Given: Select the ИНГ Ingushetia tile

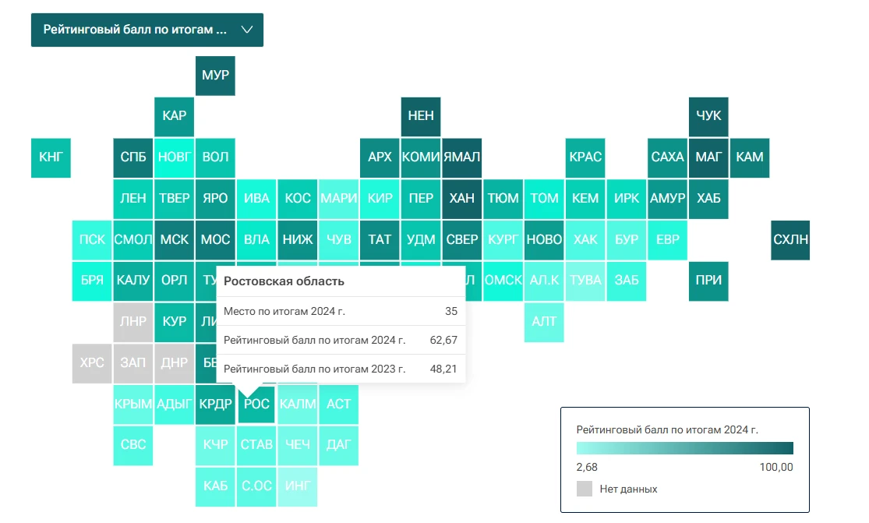Looking at the screenshot, I should coord(298,486).
